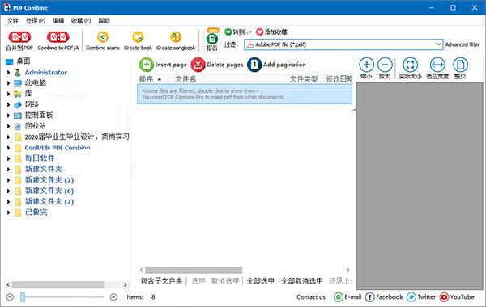Expand the Administrator tree node
486x307 pixels.
point(9,73)
